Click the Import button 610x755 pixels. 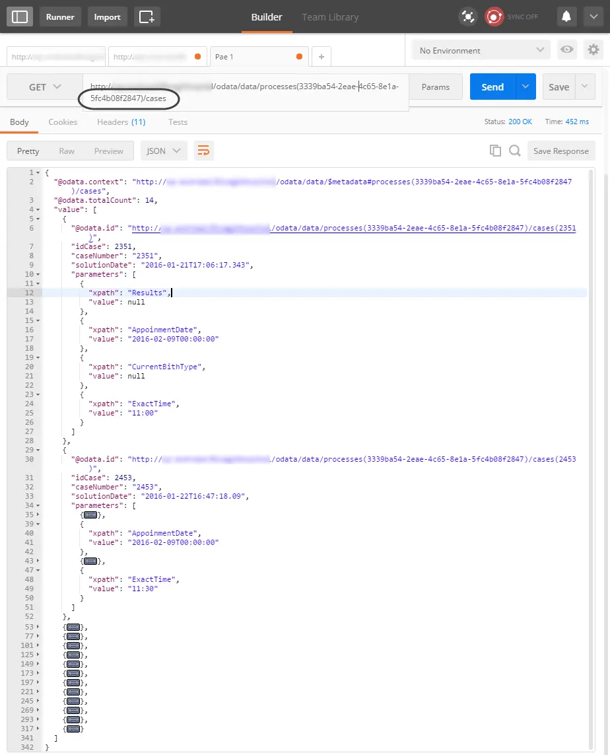coord(108,17)
